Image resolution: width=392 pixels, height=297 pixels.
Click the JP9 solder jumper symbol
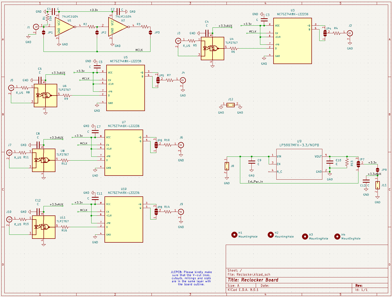coord(378,170)
